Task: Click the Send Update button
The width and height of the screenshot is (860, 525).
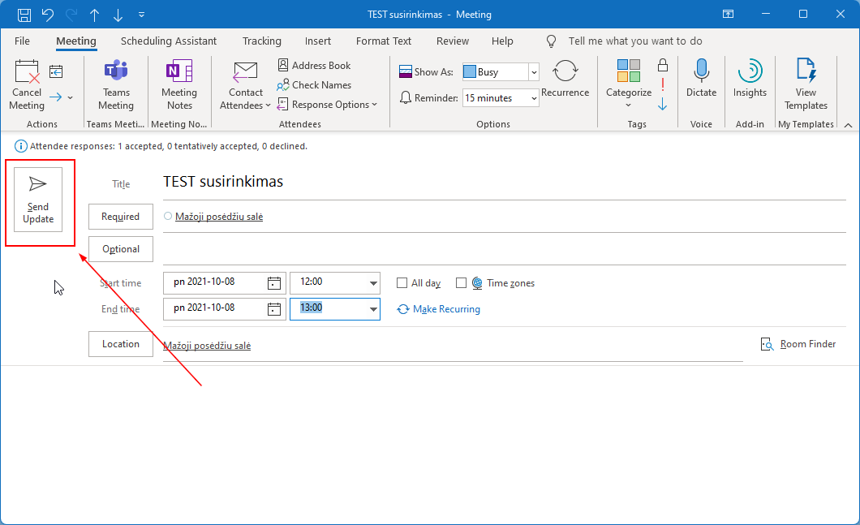Action: coord(38,200)
